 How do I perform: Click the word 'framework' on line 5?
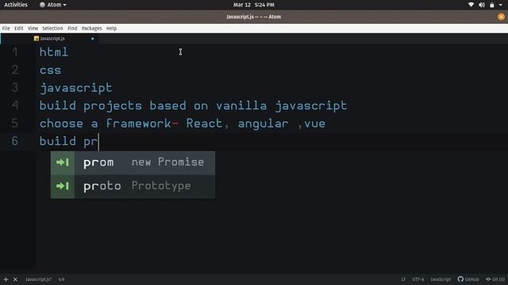pos(138,123)
